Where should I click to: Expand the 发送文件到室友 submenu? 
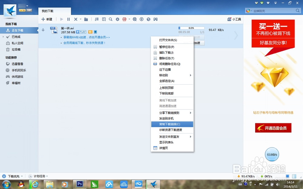(172, 137)
